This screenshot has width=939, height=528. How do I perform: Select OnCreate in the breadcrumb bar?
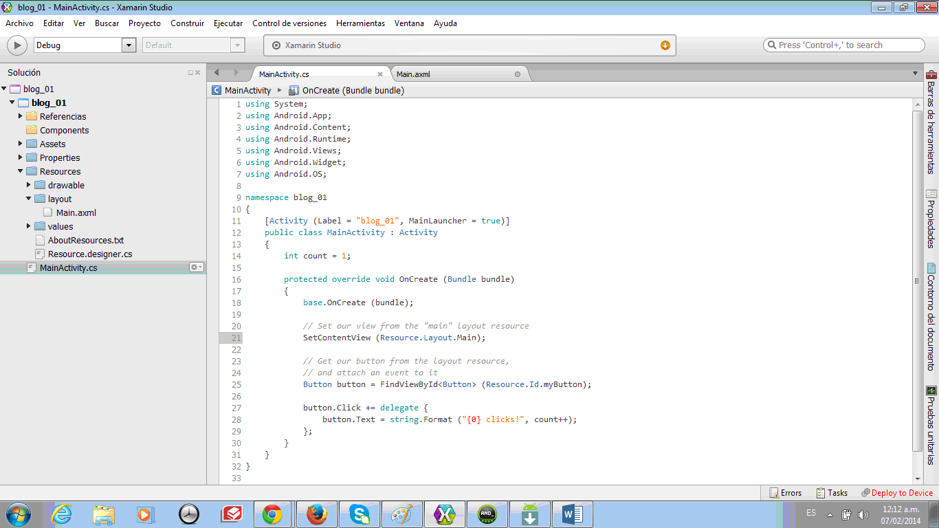(352, 90)
